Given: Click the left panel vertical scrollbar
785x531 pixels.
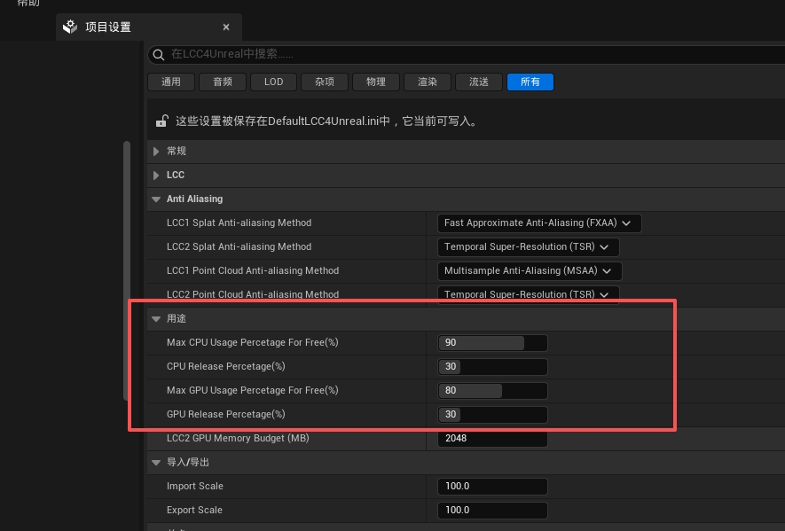Looking at the screenshot, I should 127,270.
